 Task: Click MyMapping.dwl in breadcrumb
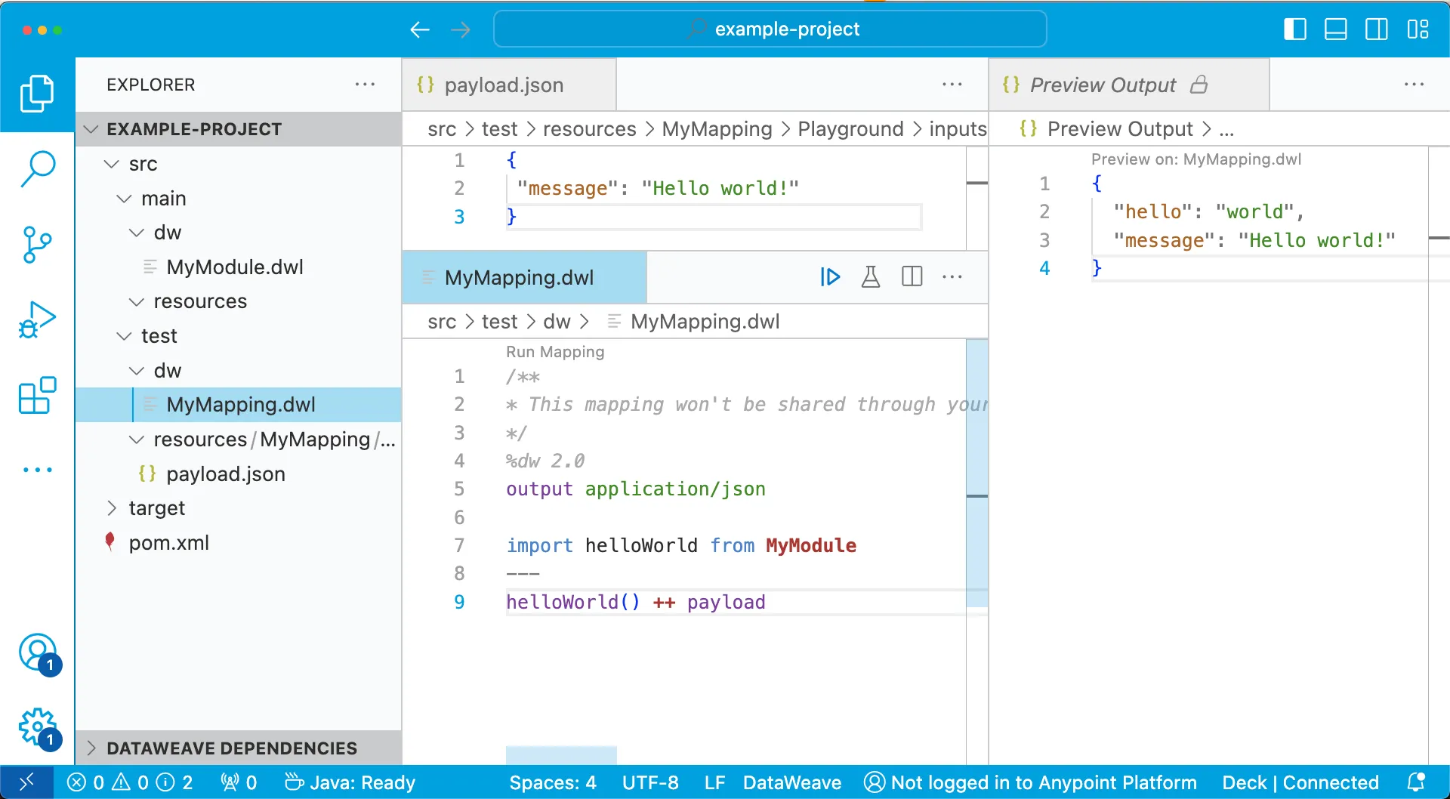705,322
